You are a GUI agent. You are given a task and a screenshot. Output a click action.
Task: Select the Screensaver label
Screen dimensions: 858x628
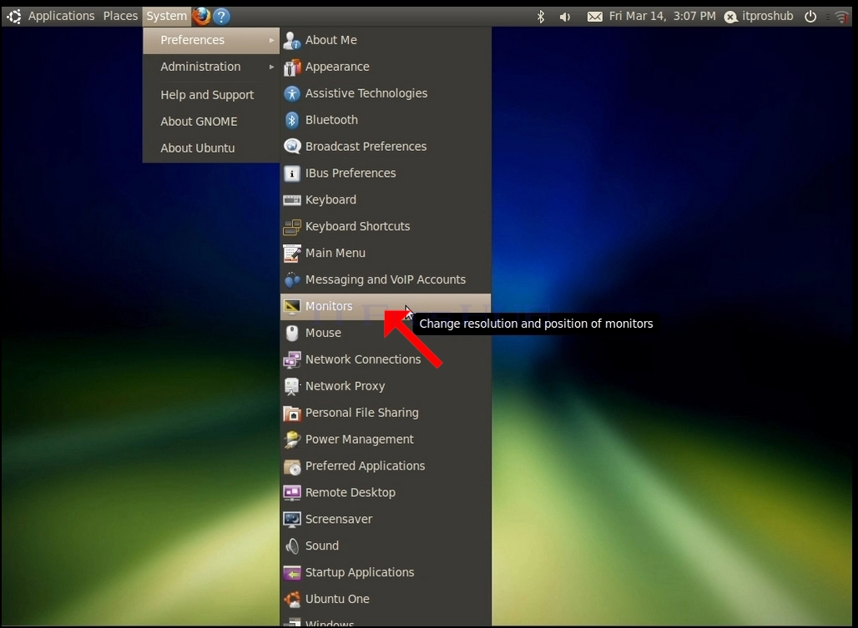coord(339,520)
